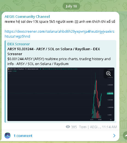Click the AEGIS Community Channel name

point(27,17)
